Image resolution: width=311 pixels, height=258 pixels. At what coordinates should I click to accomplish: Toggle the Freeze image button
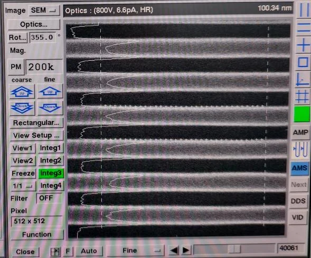point(23,174)
